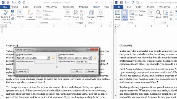Screen dimensions: 177x99
Task: Go to Previous comment
Action: tap(48, 11)
